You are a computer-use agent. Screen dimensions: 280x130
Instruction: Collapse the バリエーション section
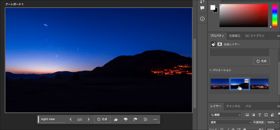211,70
